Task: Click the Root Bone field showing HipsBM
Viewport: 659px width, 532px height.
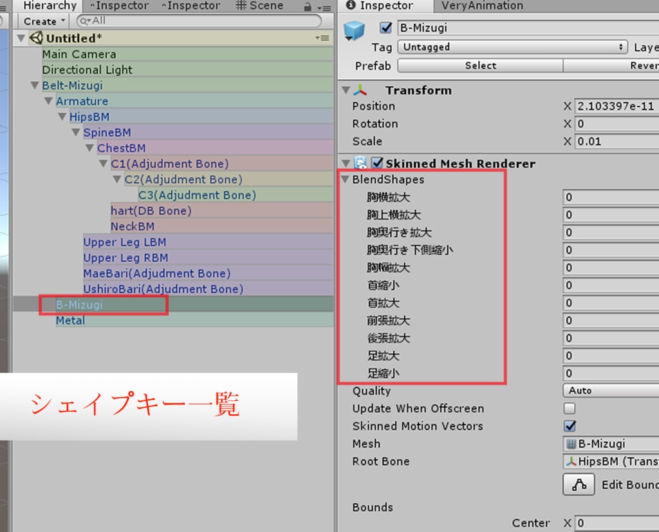Action: 611,461
